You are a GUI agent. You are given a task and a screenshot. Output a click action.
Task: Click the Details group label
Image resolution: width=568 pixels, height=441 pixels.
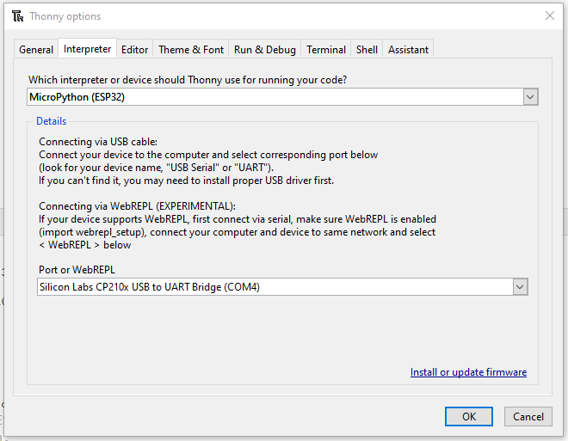point(51,122)
